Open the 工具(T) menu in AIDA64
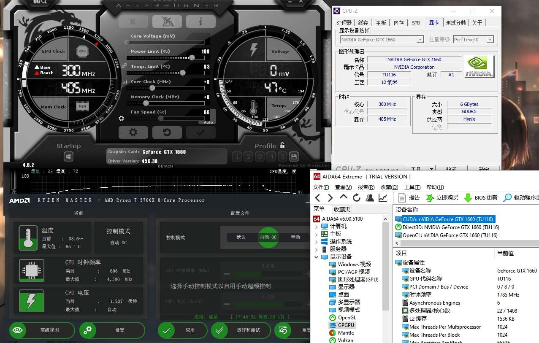This screenshot has width=539, height=343. point(412,187)
